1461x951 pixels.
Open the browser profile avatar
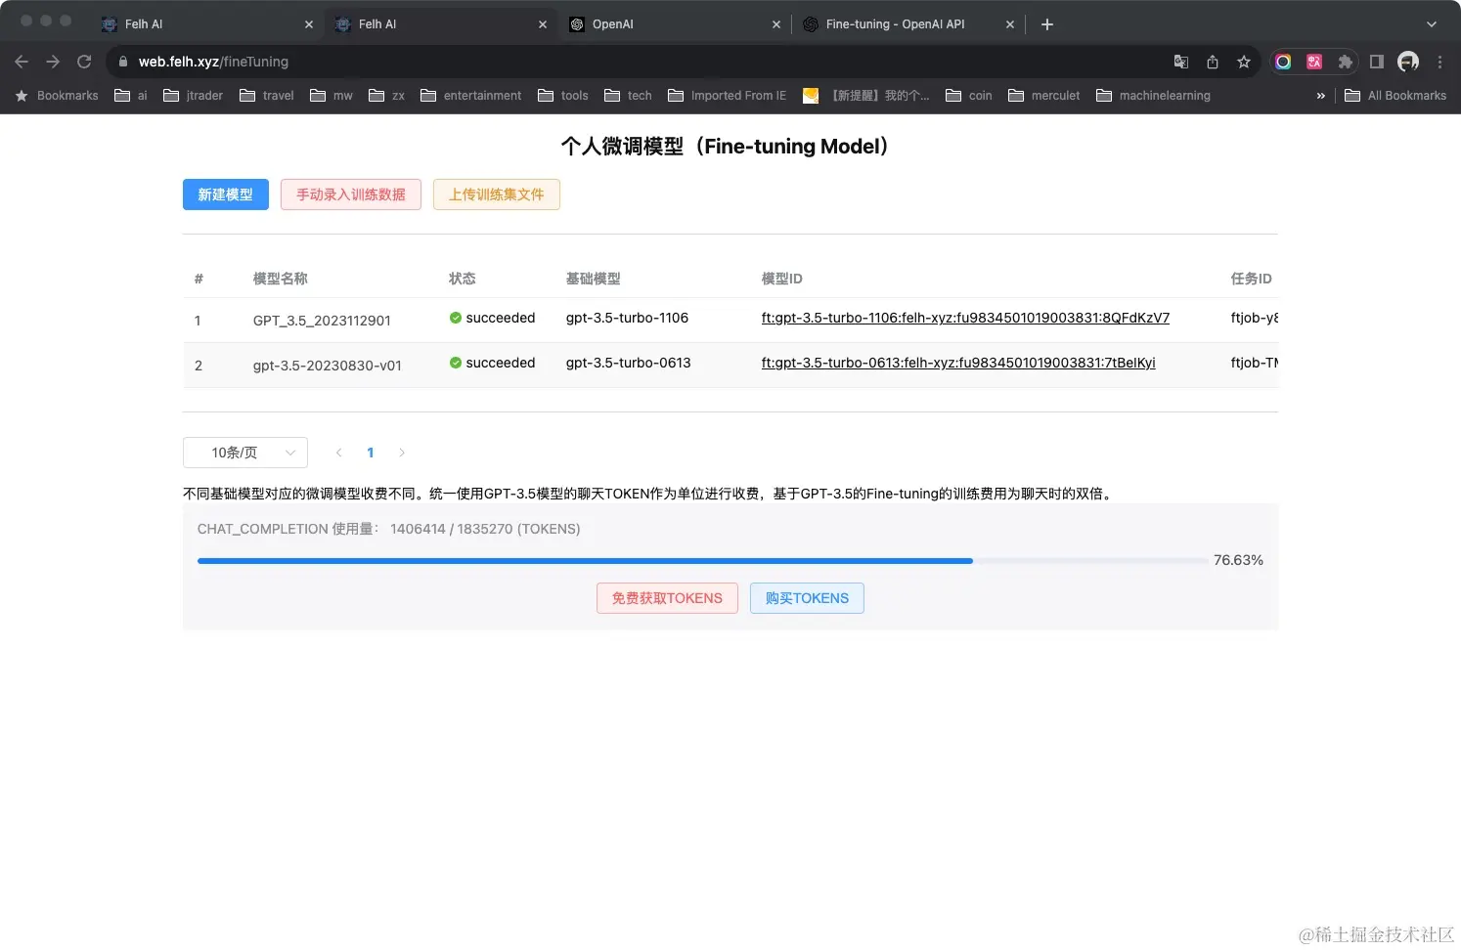[x=1407, y=61]
